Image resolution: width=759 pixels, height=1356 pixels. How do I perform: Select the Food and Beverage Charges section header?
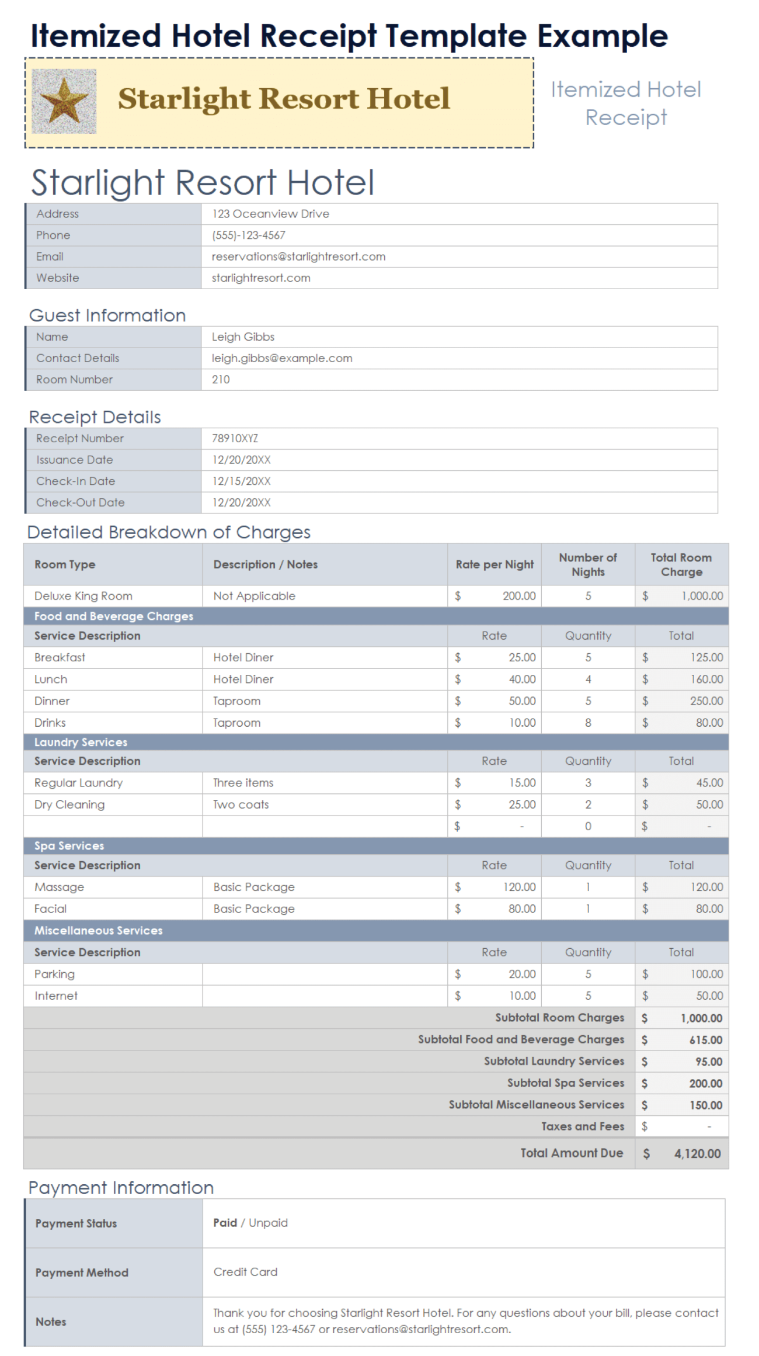click(x=113, y=616)
